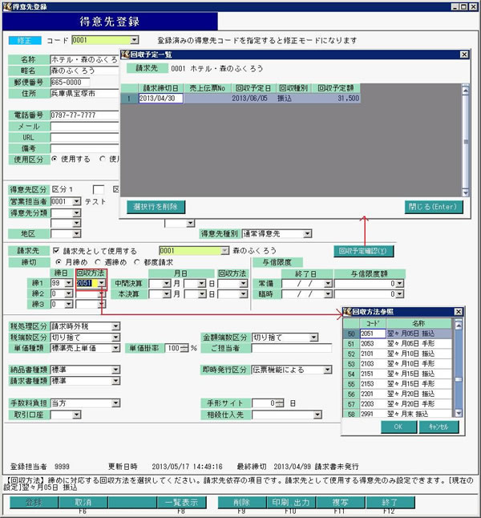Open the 得意先種別 通常得意先 dropdown
The image size is (481, 518).
coord(307,233)
